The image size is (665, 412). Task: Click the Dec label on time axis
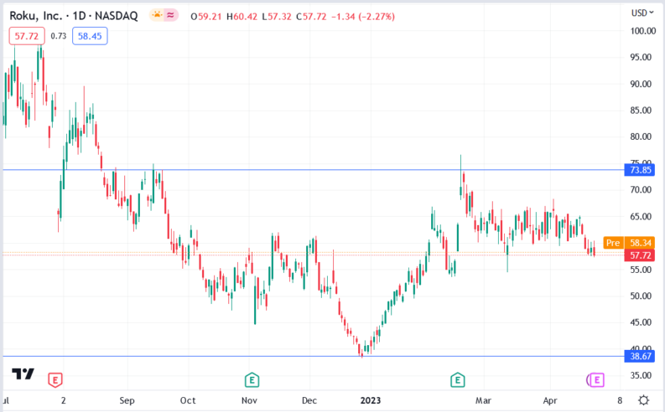pyautogui.click(x=309, y=400)
